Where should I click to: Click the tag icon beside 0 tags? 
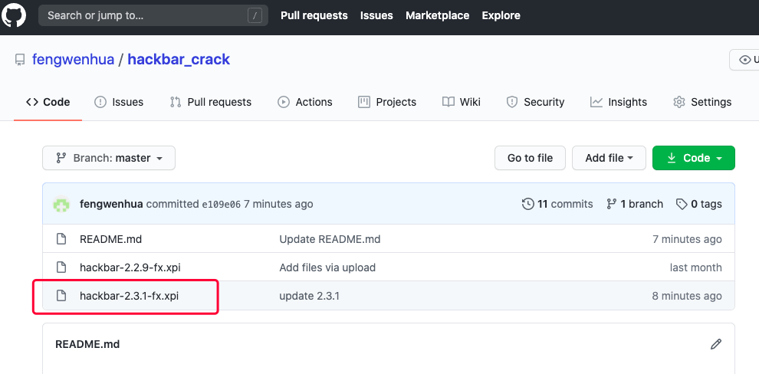pos(682,204)
